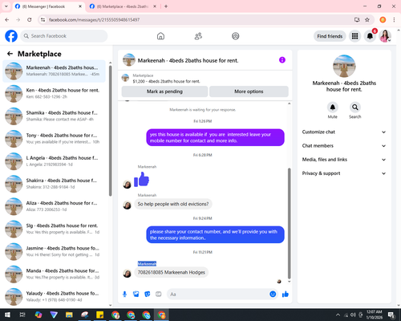Click More options button
This screenshot has width=401, height=321.
[x=249, y=91]
